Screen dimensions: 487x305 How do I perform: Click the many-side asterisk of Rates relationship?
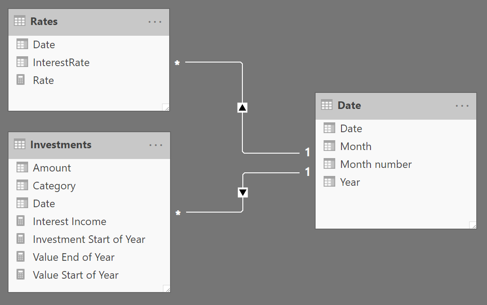tap(177, 63)
